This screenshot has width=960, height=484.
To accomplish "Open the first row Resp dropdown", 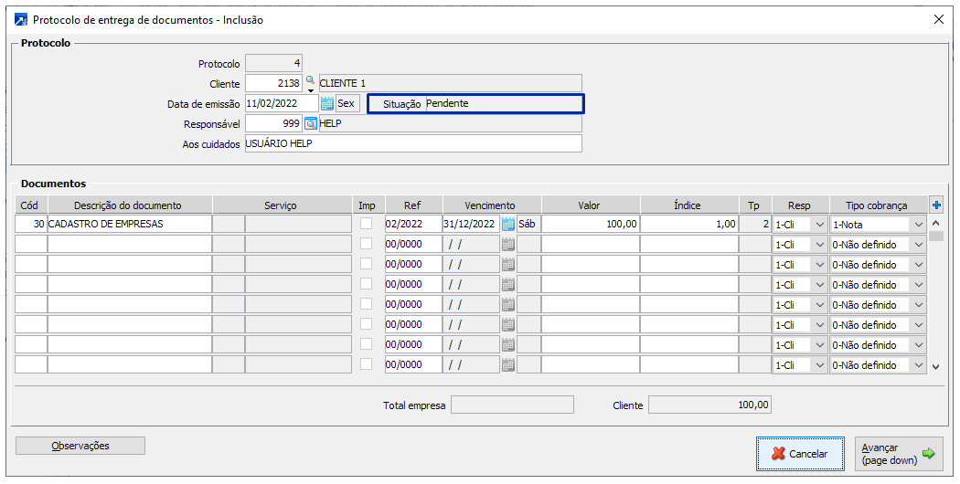I will tap(819, 225).
